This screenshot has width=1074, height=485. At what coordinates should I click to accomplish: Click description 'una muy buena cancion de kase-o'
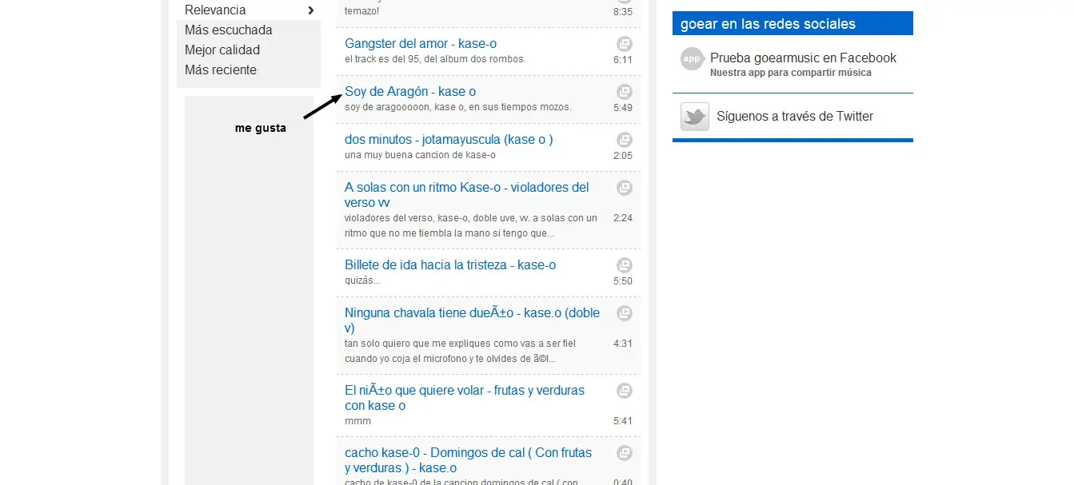(420, 156)
